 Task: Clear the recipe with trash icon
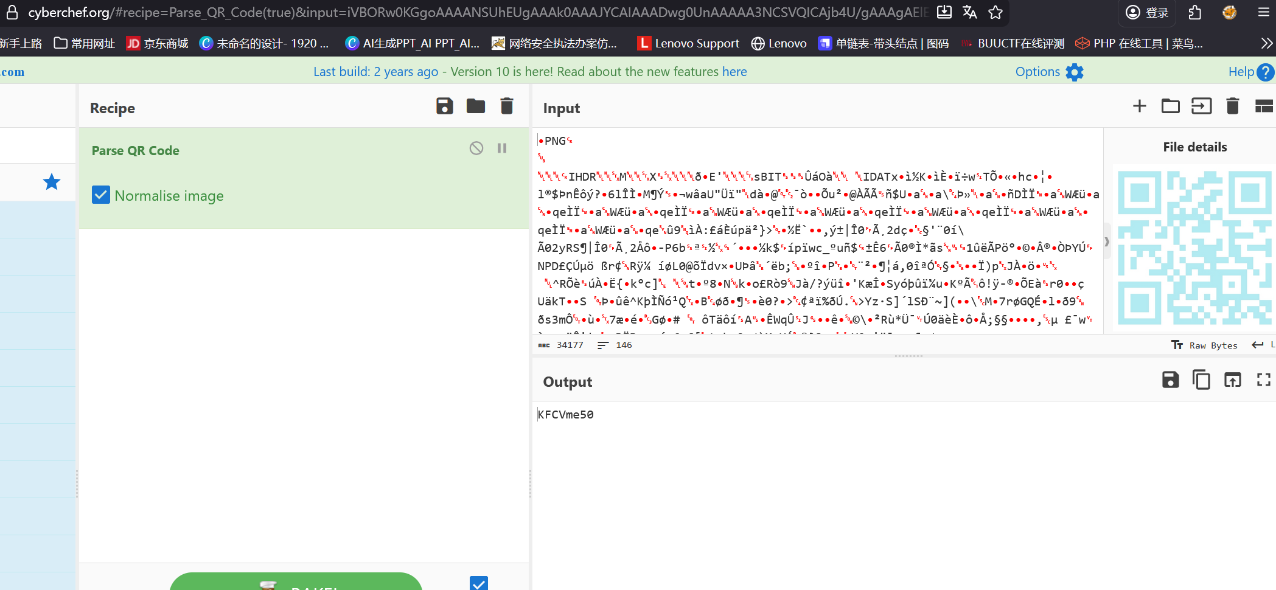(x=507, y=106)
